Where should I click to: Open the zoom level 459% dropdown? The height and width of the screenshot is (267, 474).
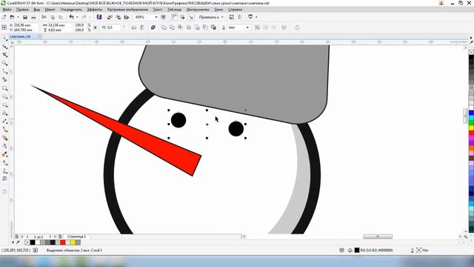[156, 17]
